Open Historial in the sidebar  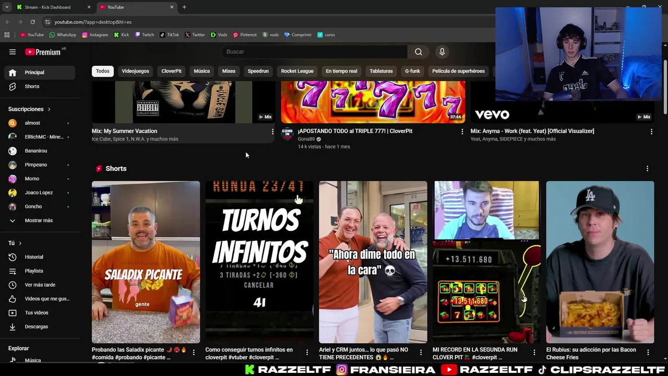tap(39, 257)
